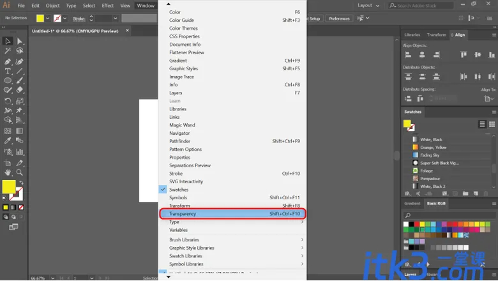This screenshot has width=498, height=281.
Task: Click Vertical Distribute Top icon
Action: [x=408, y=77]
